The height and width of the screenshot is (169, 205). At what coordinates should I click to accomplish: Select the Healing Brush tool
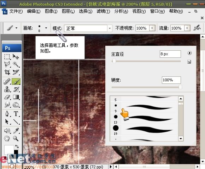tap(7, 82)
